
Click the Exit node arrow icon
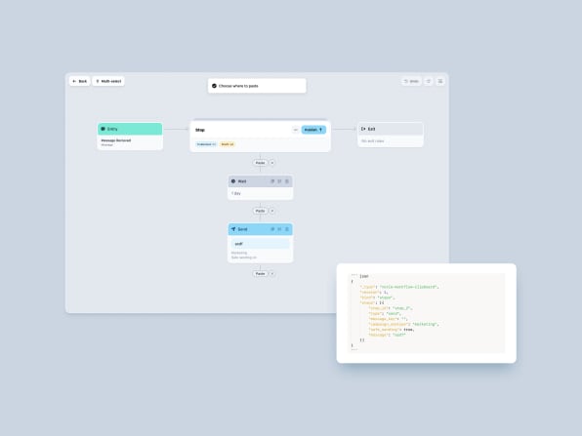tap(363, 129)
